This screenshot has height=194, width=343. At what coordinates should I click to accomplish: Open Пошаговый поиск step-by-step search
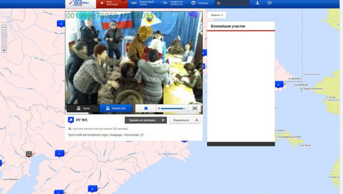[x=143, y=3]
